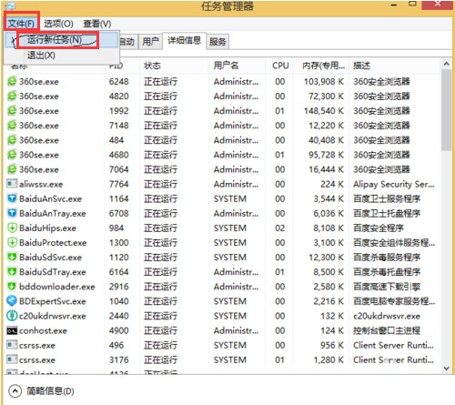Viewport: 455px width, 405px height.
Task: Click the BaiduSdTray.exe green shield icon
Action: [12, 271]
